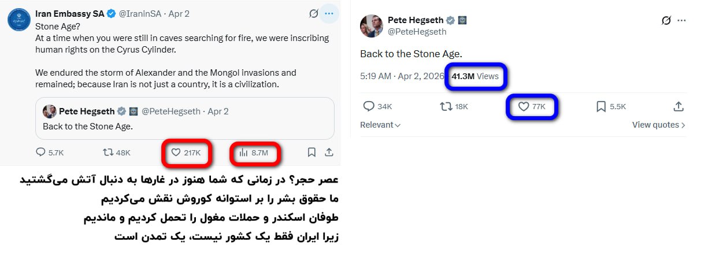Viewport: 723px width, 253px height.
Task: Open more options on Iran Embassy tweet
Action: (x=329, y=13)
